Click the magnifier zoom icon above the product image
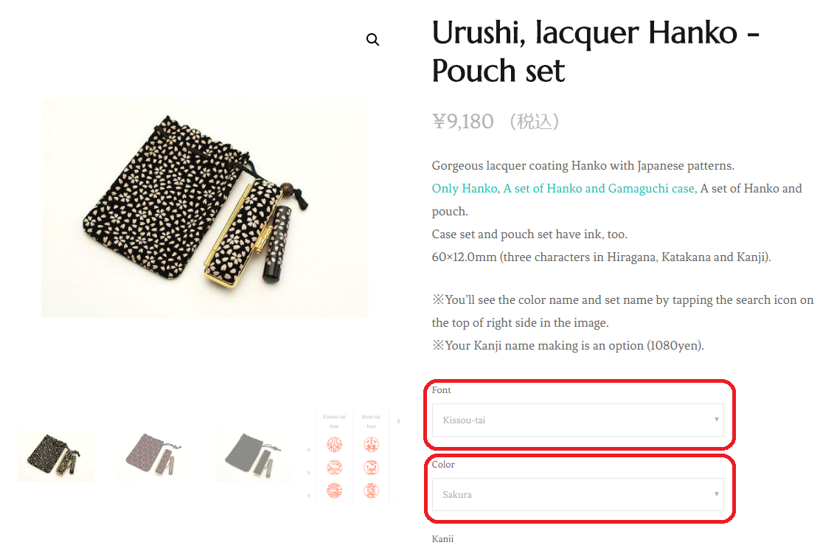 pyautogui.click(x=372, y=39)
